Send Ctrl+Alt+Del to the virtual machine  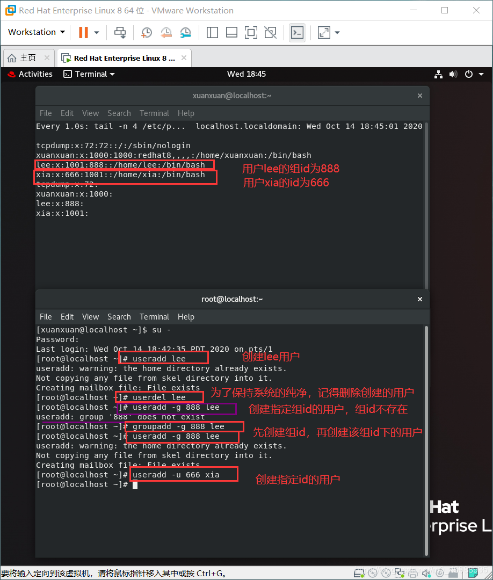coord(120,33)
